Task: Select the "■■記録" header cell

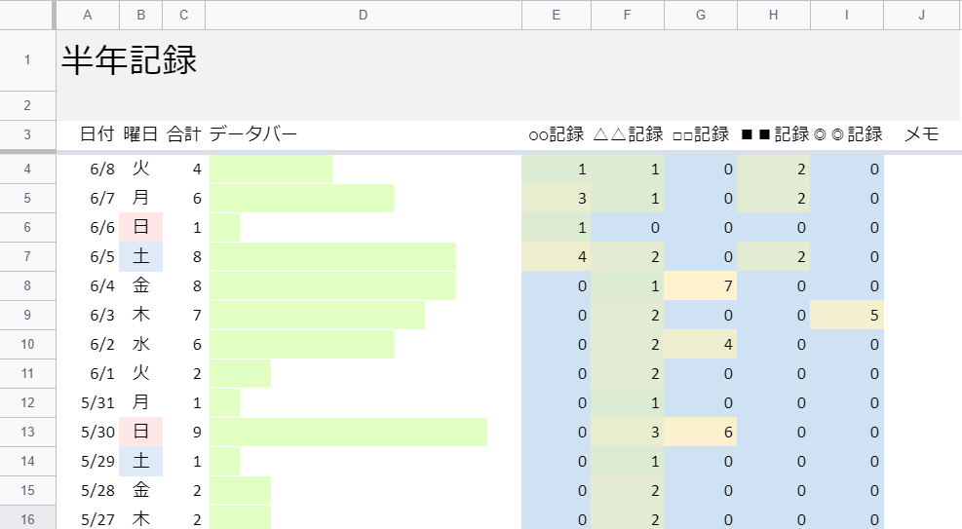Action: [774, 134]
